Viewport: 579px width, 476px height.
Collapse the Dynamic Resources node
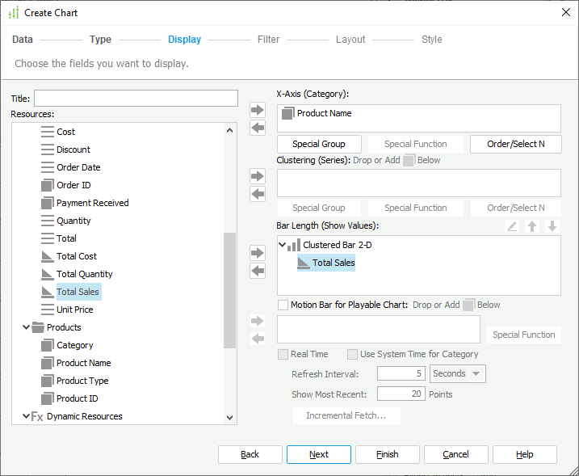click(26, 416)
